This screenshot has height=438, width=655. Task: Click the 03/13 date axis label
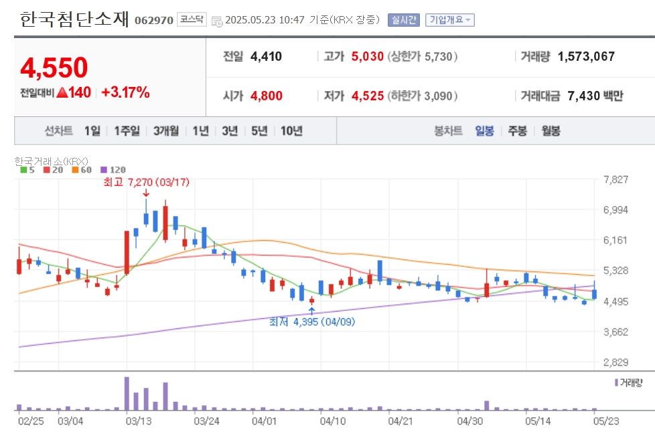click(139, 421)
